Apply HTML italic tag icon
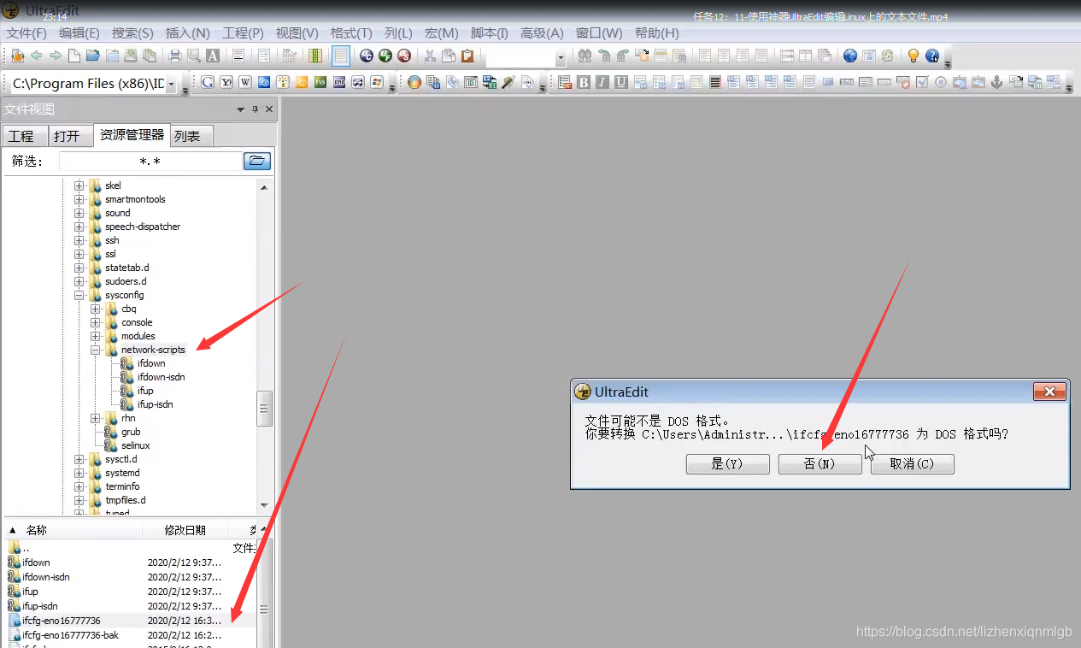Viewport: 1081px width, 648px height. click(x=602, y=82)
